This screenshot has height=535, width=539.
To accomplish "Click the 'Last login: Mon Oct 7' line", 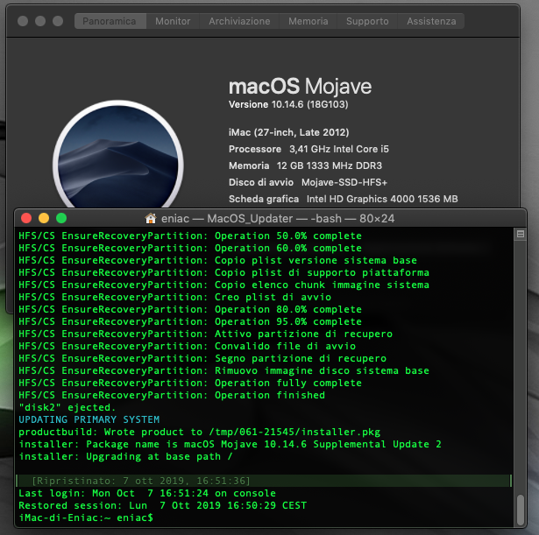I will coord(147,494).
